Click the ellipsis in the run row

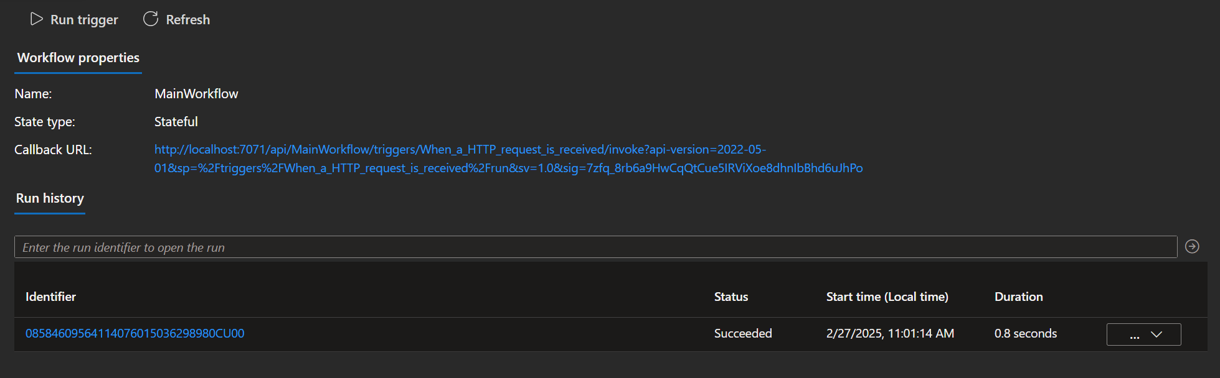click(1134, 334)
